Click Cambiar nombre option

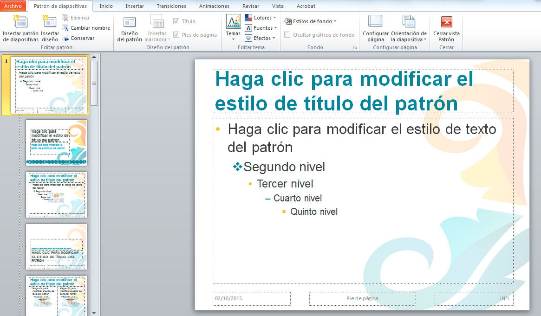(86, 28)
